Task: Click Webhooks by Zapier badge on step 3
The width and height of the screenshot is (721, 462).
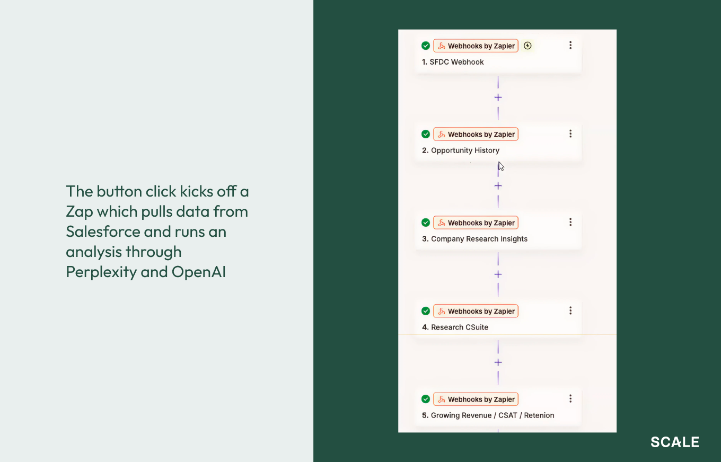Action: tap(476, 223)
